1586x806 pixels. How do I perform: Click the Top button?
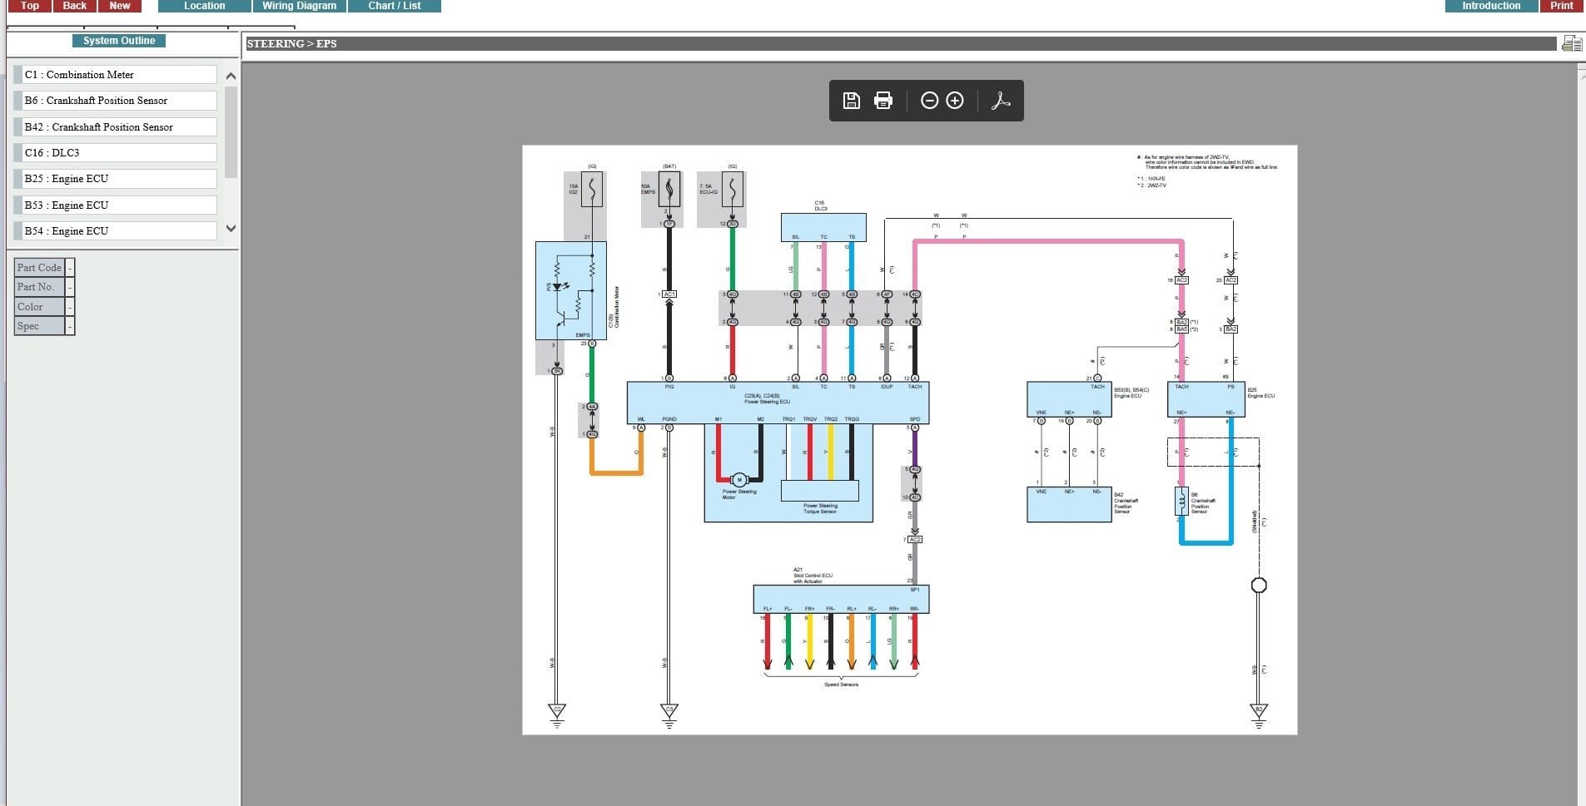pyautogui.click(x=29, y=6)
